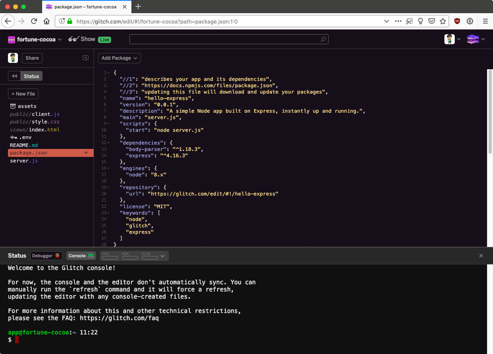Toggle the Status panel button in sidebar
This screenshot has height=354, width=493.
point(31,76)
